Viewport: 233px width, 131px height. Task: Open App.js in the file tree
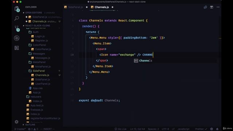[x=36, y=92]
